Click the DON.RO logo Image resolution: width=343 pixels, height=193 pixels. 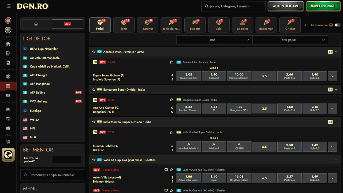(x=32, y=6)
